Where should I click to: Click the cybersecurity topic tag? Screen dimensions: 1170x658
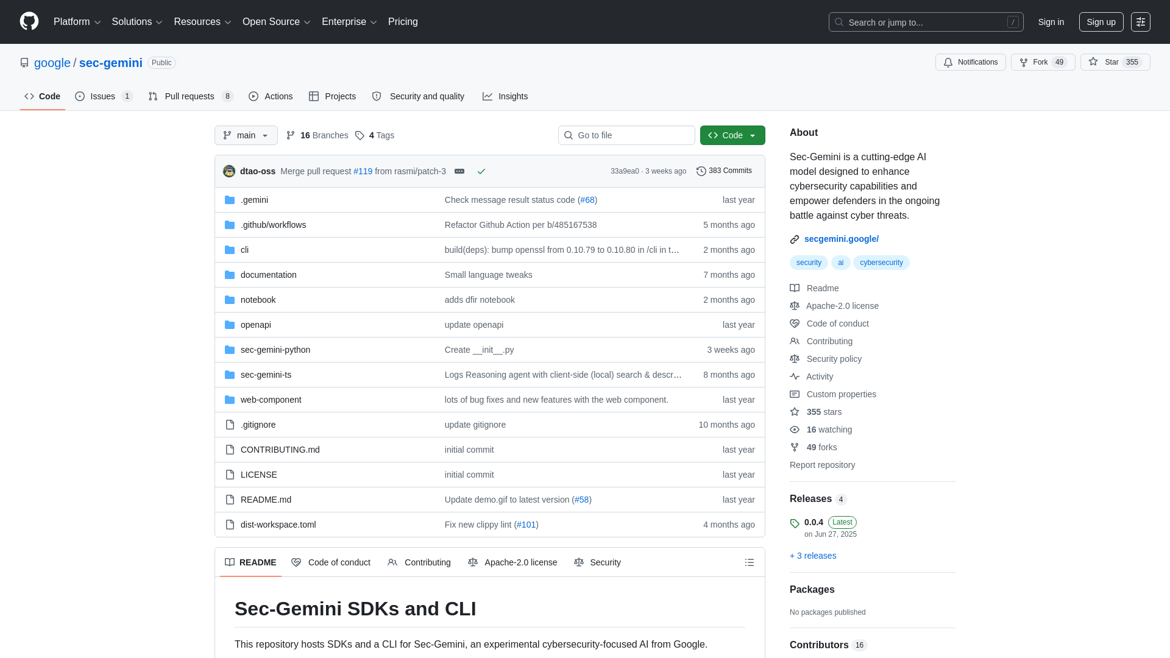881,263
